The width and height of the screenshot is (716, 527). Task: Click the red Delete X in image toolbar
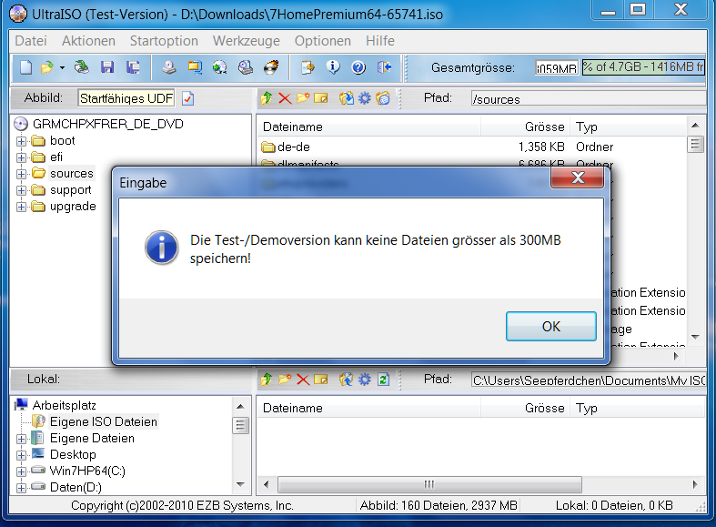(x=285, y=98)
